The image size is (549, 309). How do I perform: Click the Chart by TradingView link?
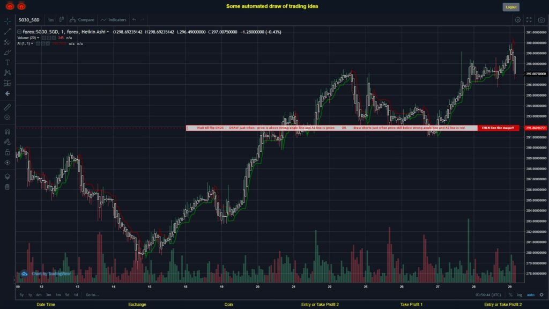pyautogui.click(x=51, y=274)
